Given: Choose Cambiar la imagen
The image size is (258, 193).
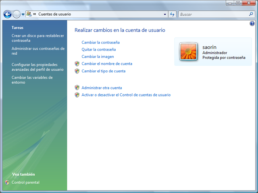Looking at the screenshot, I should (98, 57).
